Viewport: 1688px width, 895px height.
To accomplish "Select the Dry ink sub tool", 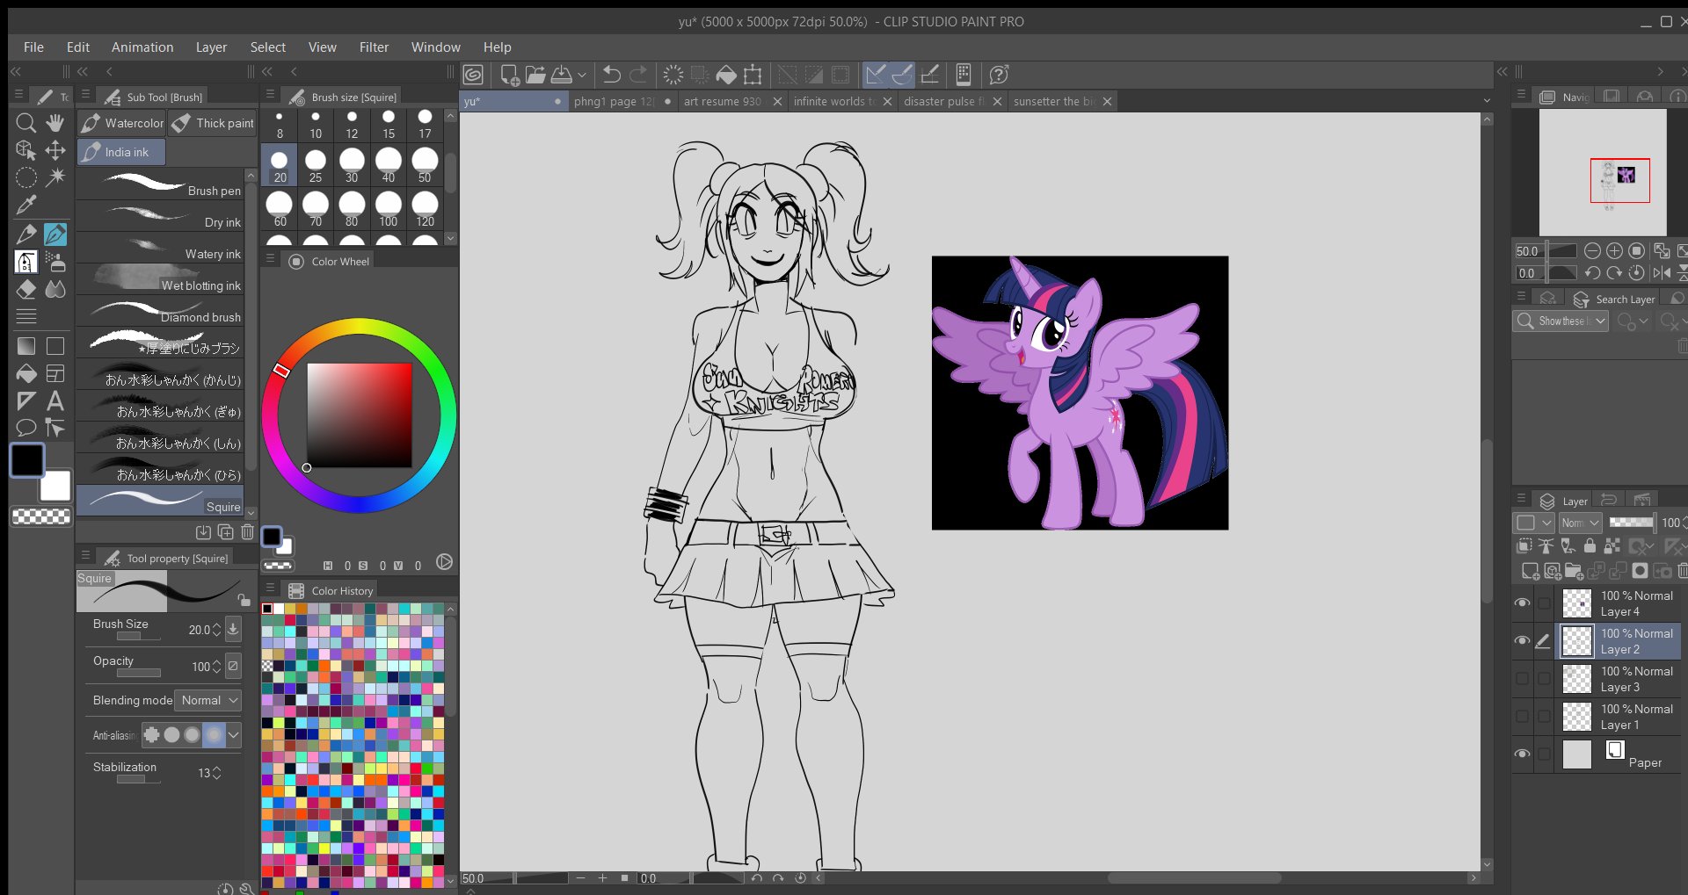I will (x=161, y=218).
